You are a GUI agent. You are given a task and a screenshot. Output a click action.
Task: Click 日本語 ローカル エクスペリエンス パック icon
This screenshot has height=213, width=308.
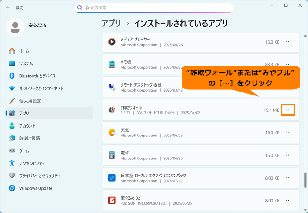pos(112,178)
